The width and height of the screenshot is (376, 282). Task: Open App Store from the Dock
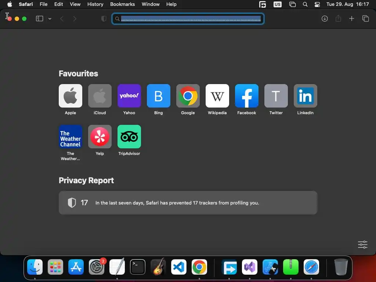76,267
